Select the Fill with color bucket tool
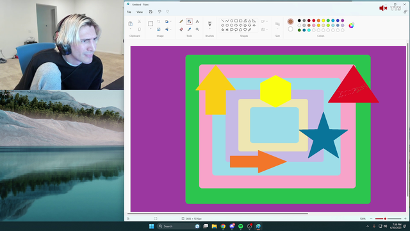The image size is (410, 231). tap(190, 21)
